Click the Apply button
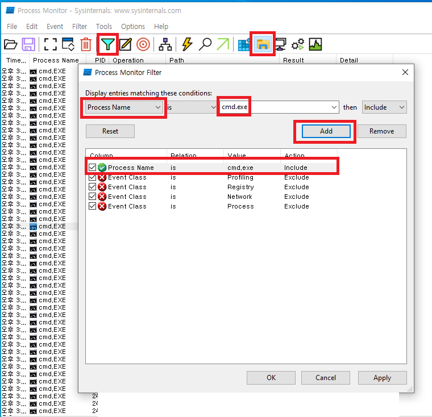 pos(383,378)
